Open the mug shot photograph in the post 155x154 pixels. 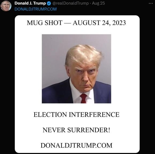click(76, 69)
